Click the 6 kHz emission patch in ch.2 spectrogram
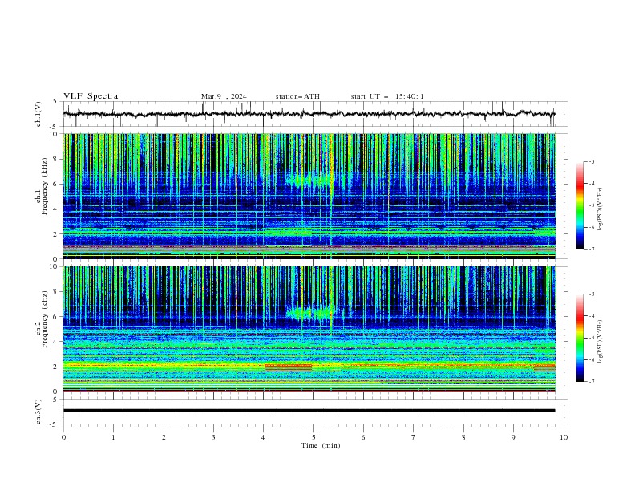This screenshot has width=635, height=491. coord(309,313)
